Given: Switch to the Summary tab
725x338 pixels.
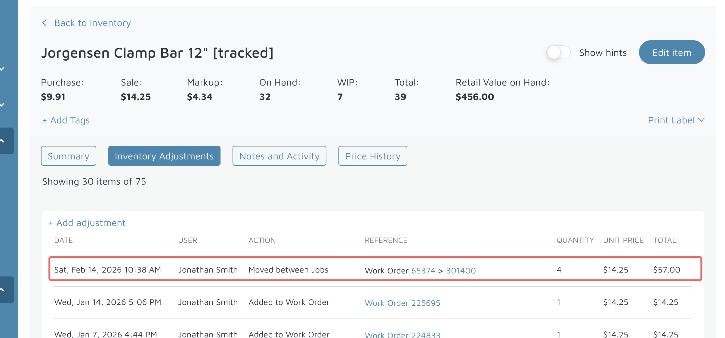Looking at the screenshot, I should [x=69, y=156].
